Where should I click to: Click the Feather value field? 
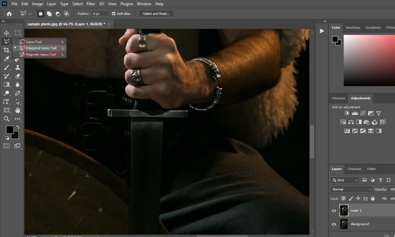100,14
